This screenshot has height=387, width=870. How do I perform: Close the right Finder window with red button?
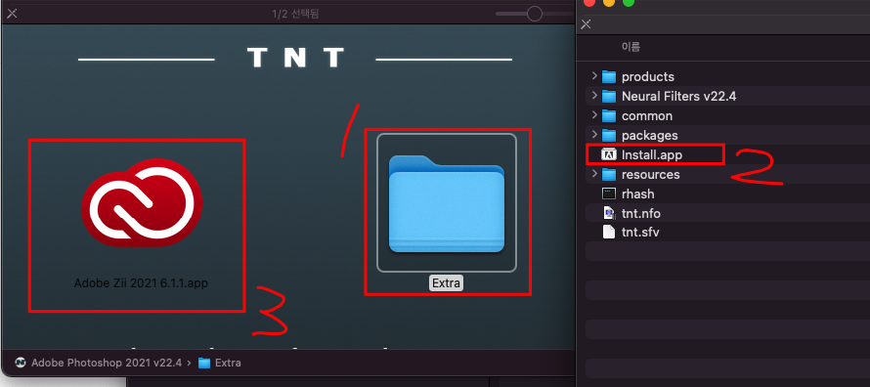coord(589,2)
